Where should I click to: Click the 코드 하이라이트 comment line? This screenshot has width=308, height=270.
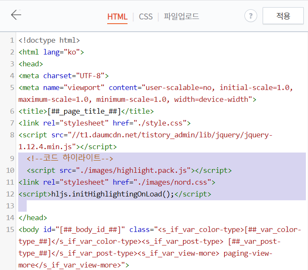pyautogui.click(x=70, y=158)
